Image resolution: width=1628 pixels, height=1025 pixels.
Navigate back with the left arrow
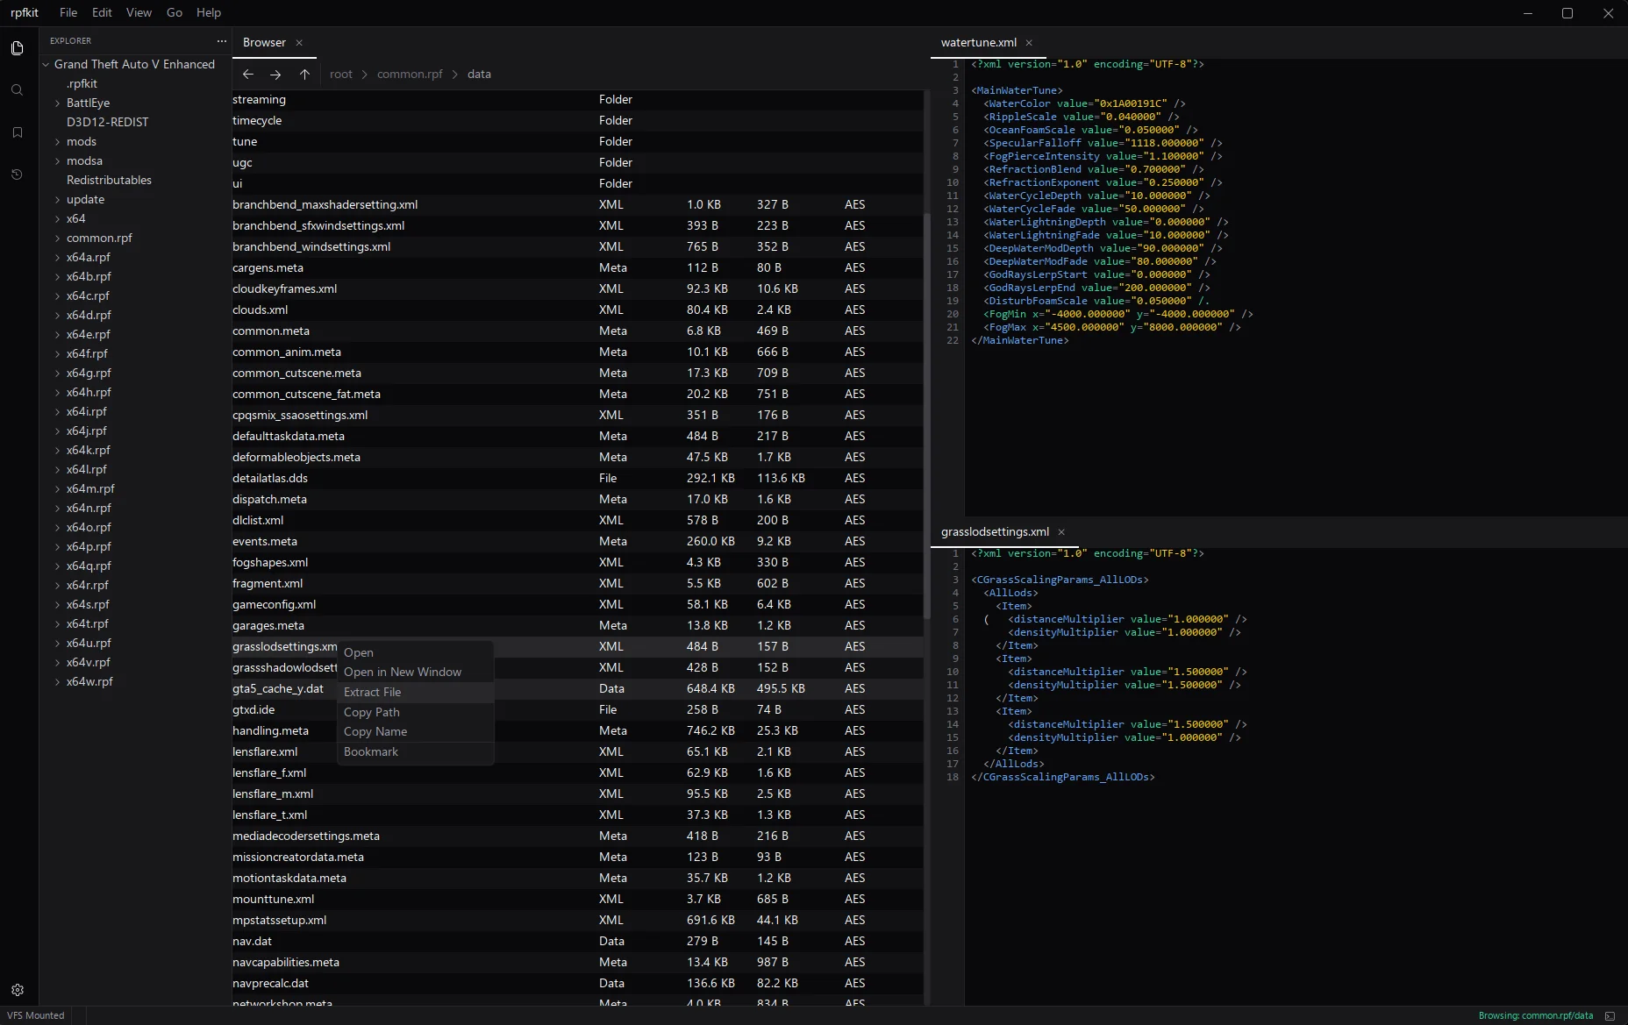point(248,75)
